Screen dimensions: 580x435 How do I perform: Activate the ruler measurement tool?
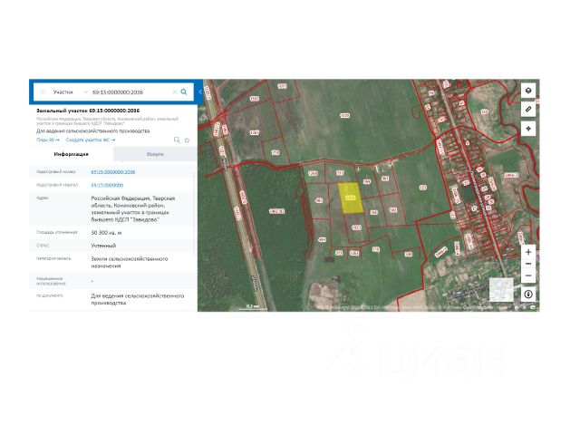click(x=528, y=110)
